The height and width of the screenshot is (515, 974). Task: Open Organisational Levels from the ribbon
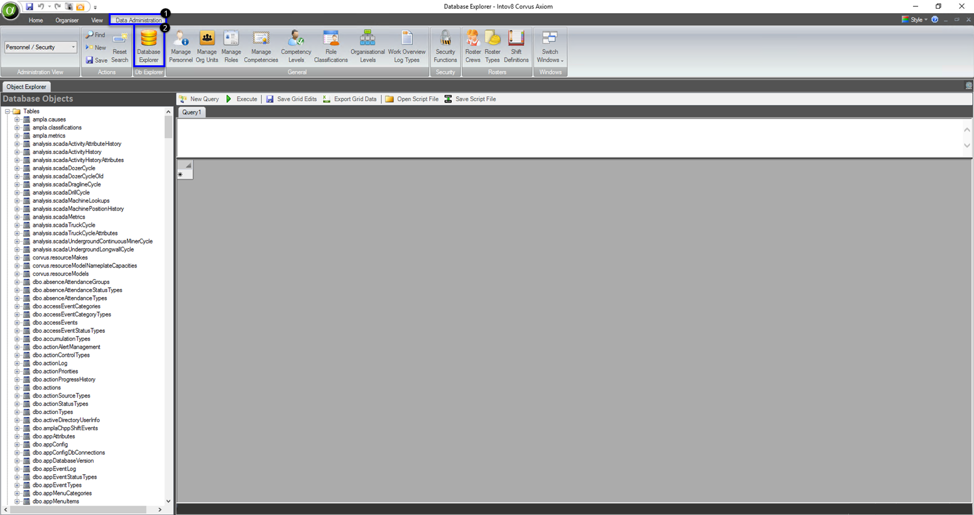(368, 46)
